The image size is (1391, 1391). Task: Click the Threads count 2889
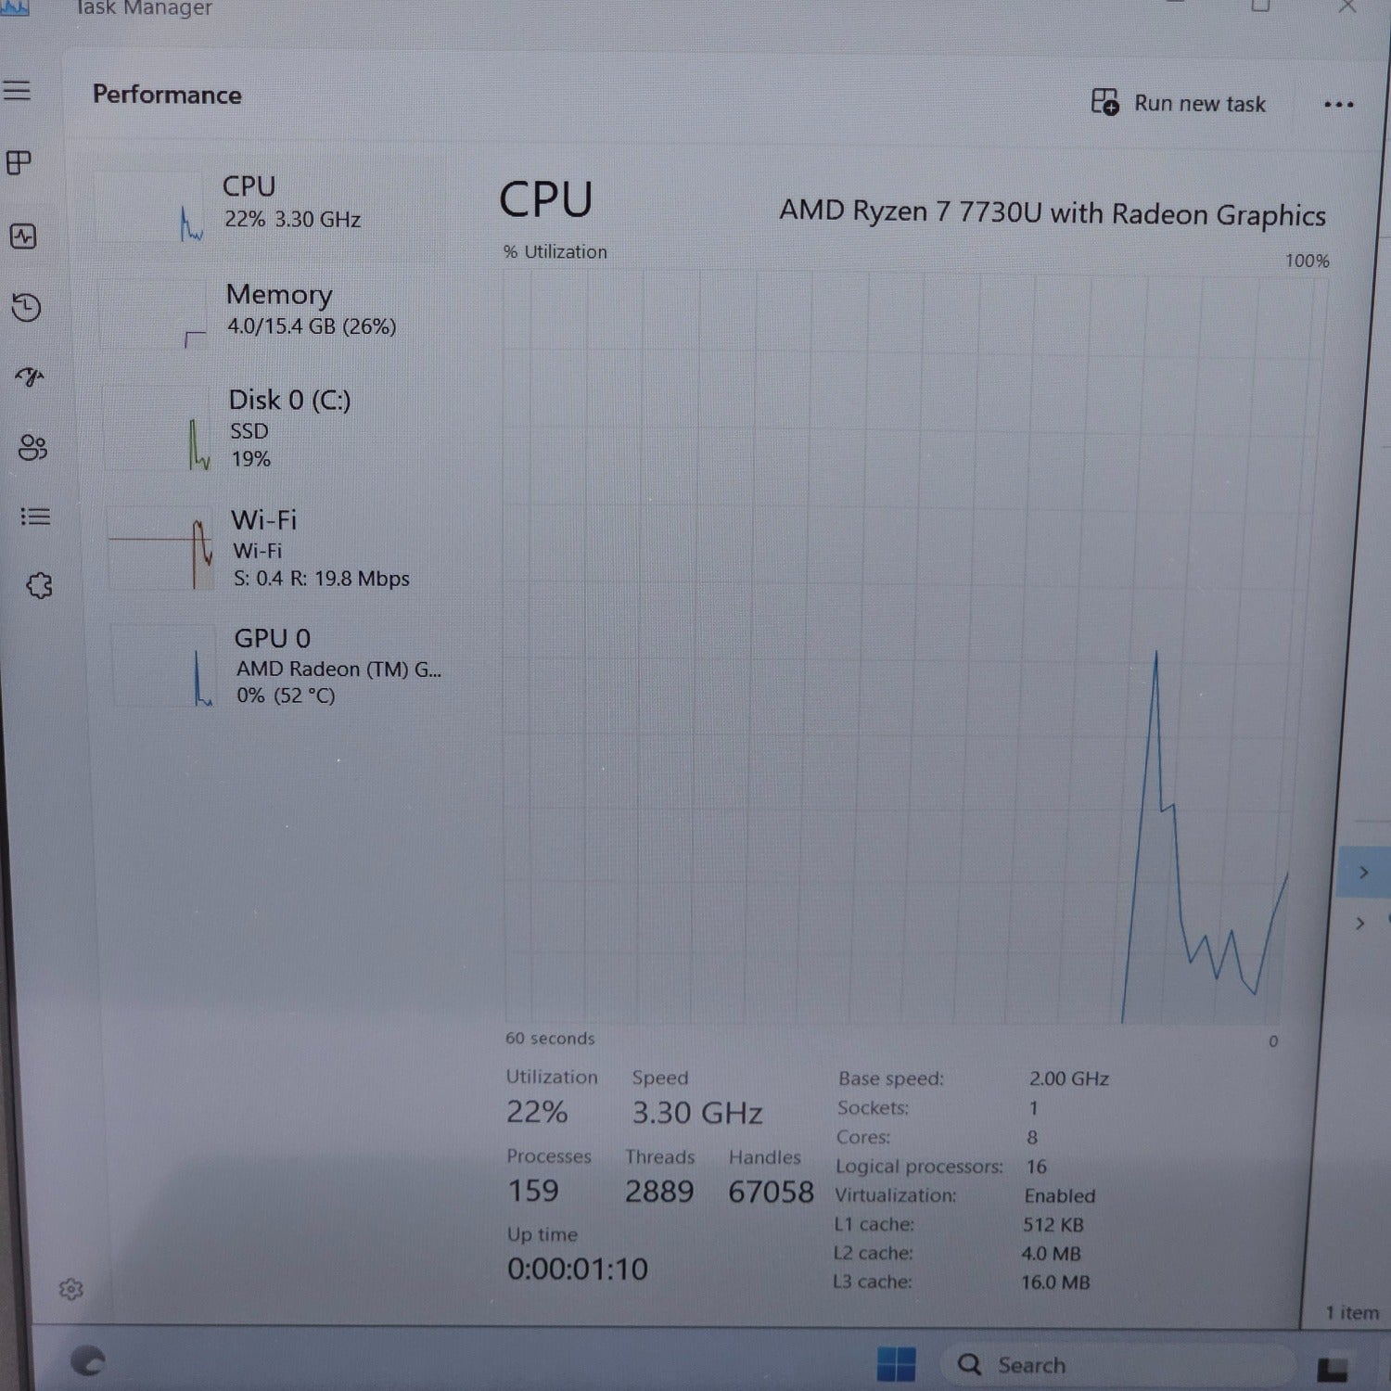[x=659, y=1192]
